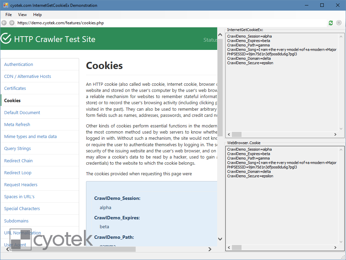Screen dimensions: 346x260
Task: Open the Authentication link
Action: [18, 64]
